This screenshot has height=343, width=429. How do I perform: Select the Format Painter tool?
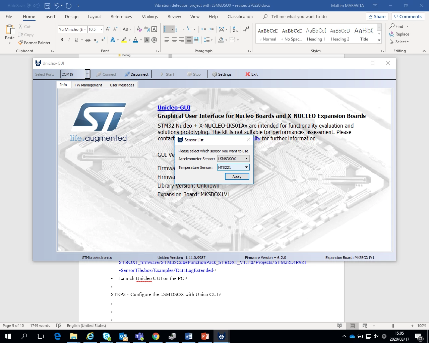click(34, 43)
